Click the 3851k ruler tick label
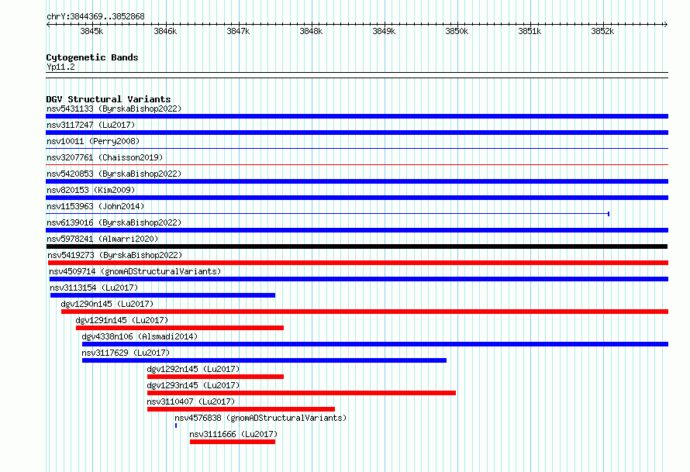Image resolution: width=690 pixels, height=472 pixels. click(530, 31)
